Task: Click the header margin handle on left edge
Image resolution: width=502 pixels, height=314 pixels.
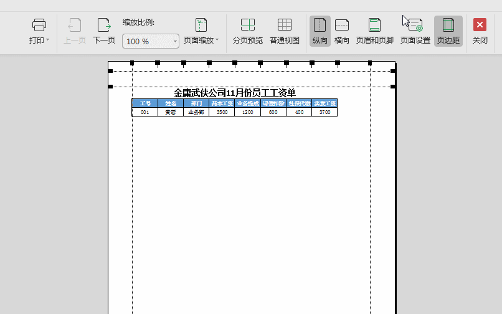Action: pyautogui.click(x=110, y=71)
